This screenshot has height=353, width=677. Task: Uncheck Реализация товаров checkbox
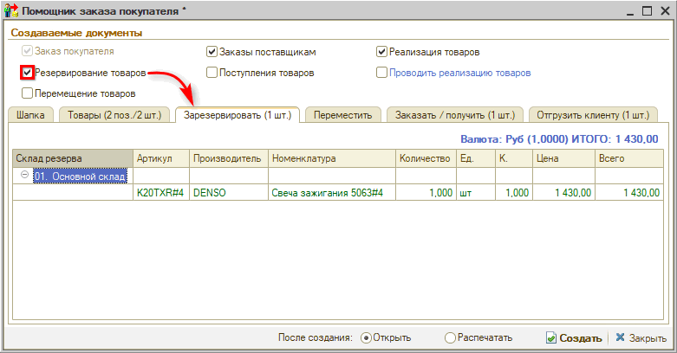tap(381, 52)
